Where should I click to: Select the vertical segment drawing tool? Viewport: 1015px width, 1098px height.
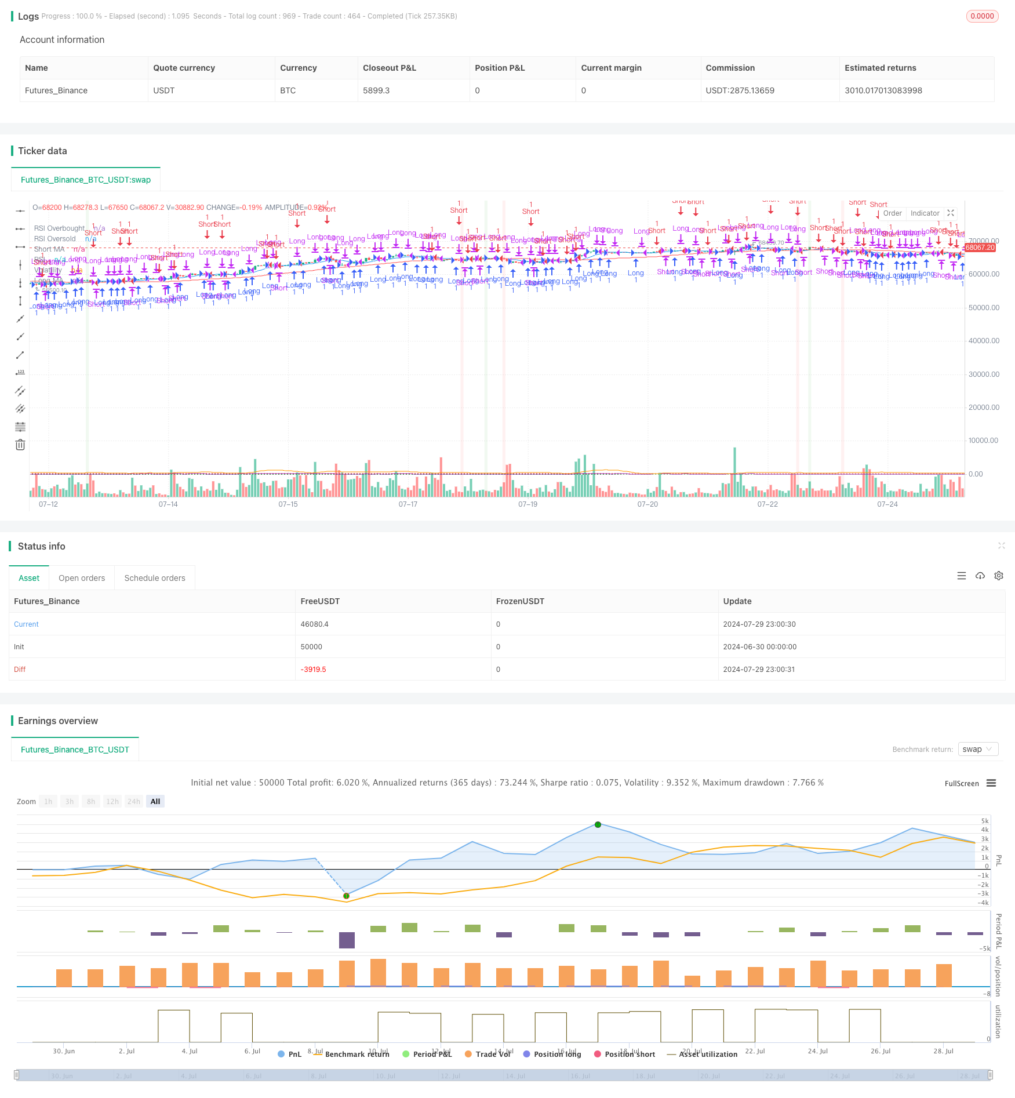click(20, 301)
